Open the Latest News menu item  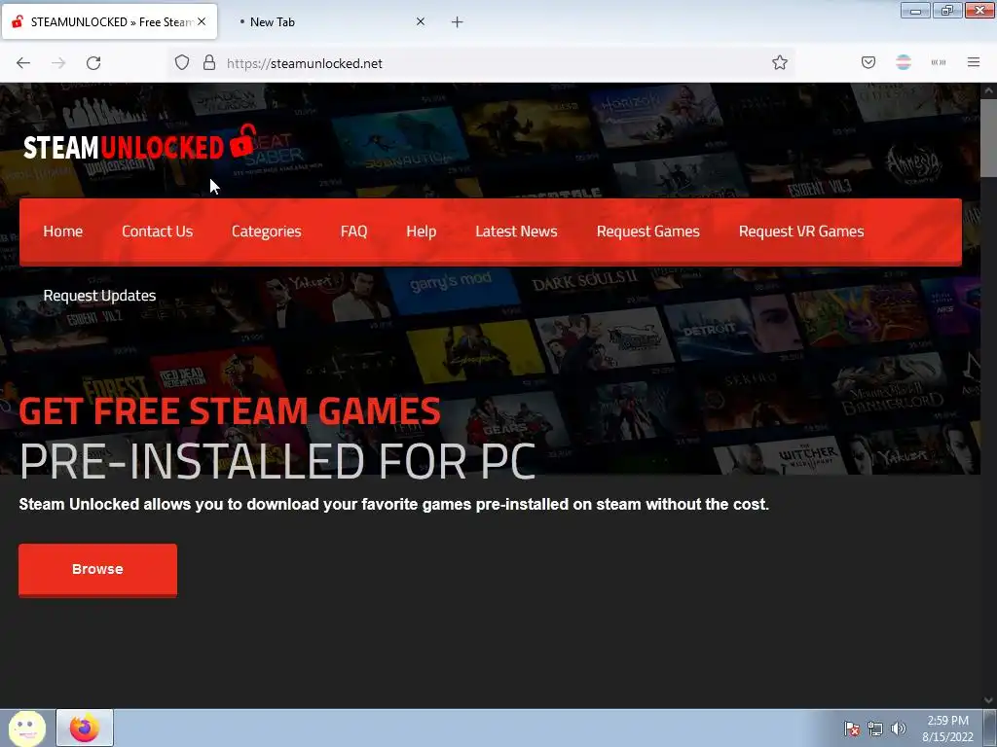click(516, 231)
